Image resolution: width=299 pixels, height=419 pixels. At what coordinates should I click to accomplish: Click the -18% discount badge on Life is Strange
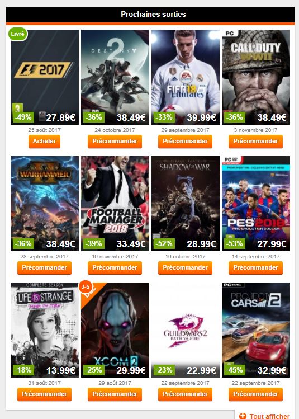[23, 370]
